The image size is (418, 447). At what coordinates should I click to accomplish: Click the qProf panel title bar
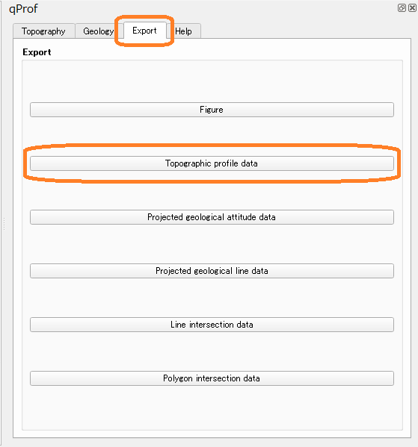[200, 8]
